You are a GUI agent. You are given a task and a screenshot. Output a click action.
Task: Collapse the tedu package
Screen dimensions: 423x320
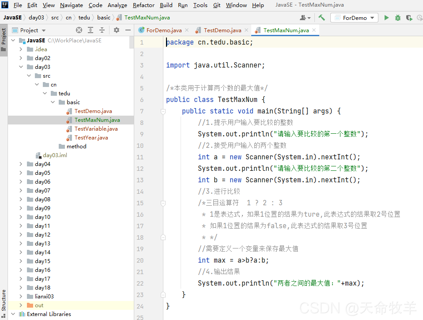click(x=45, y=93)
